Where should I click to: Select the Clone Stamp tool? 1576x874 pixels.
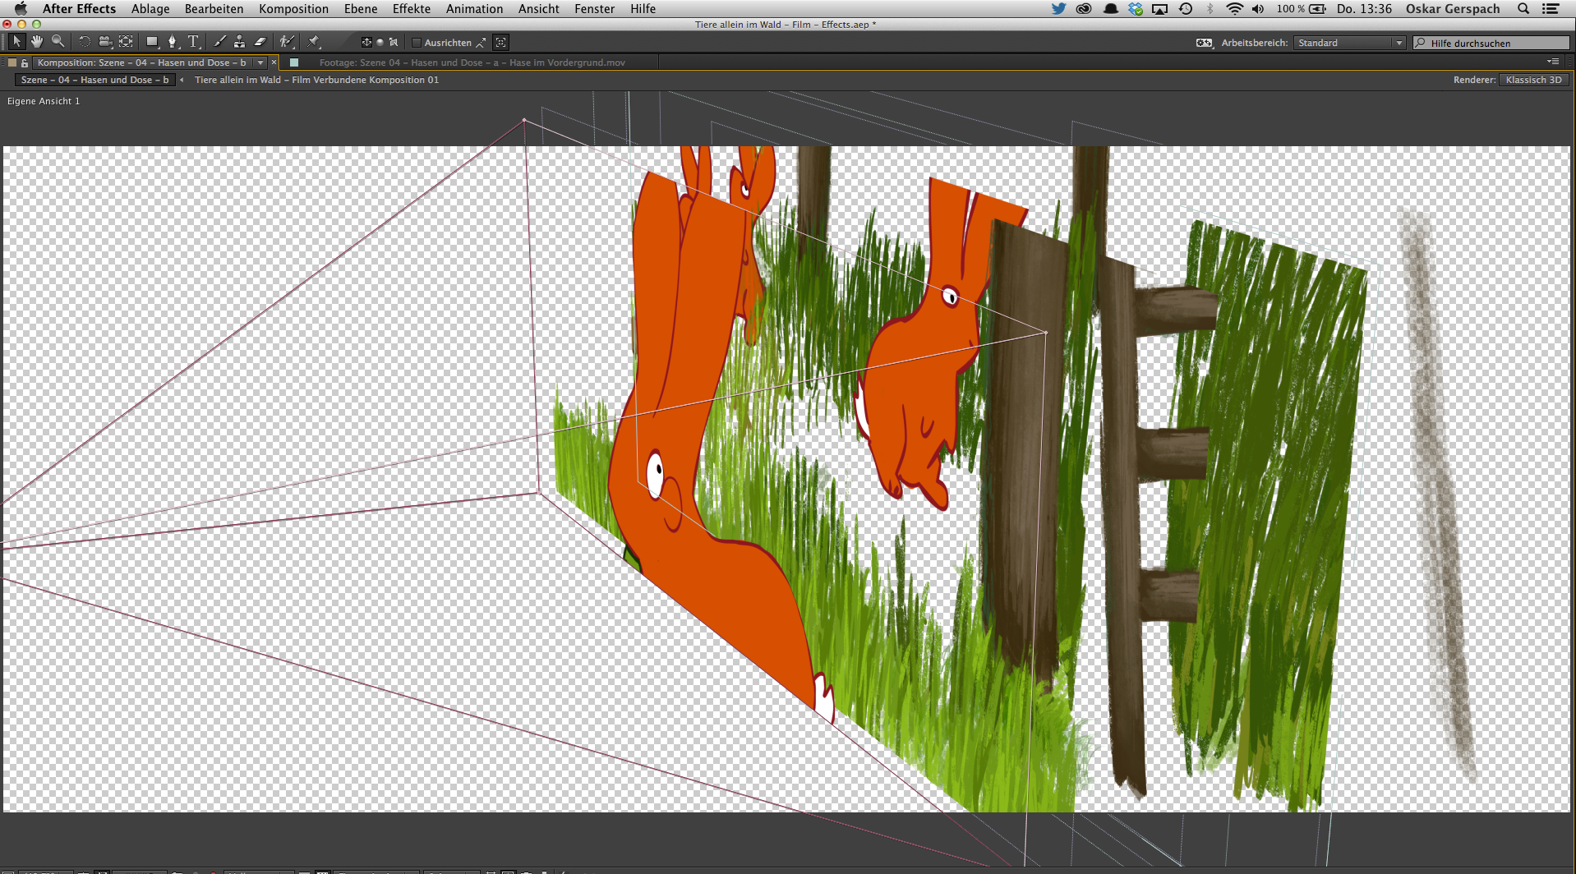coord(239,42)
